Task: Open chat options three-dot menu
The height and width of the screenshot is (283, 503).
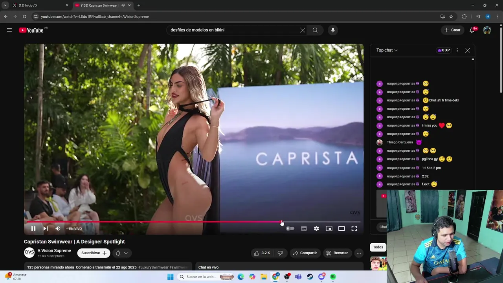Action: [x=457, y=50]
